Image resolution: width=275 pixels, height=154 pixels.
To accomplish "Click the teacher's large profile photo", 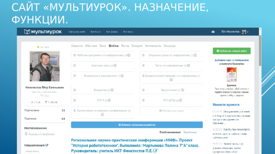I will [x=45, y=66].
